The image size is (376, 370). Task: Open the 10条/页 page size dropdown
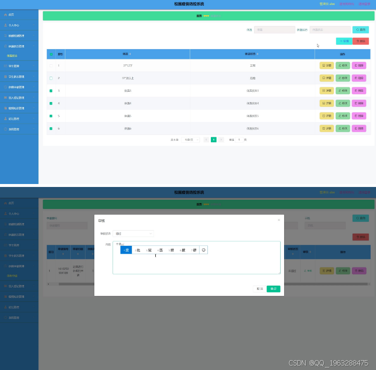(x=190, y=140)
